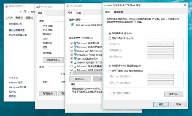
Task: Open recent locations dropdown in 网络和共享中心
Action: coord(17,12)
